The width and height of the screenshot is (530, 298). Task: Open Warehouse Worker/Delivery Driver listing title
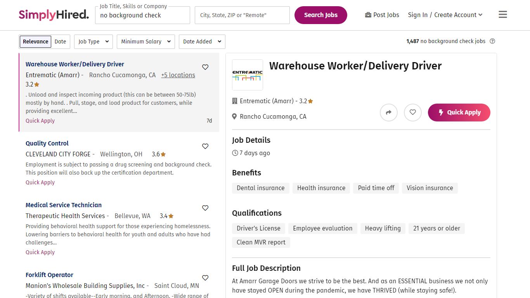point(75,64)
